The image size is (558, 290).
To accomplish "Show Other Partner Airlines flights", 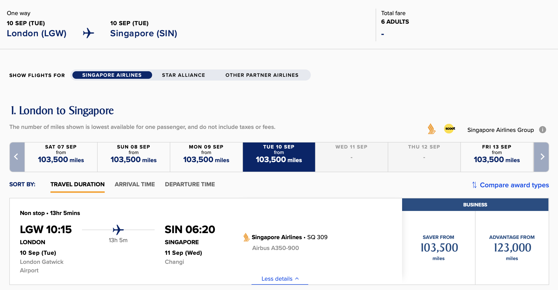I will [262, 75].
